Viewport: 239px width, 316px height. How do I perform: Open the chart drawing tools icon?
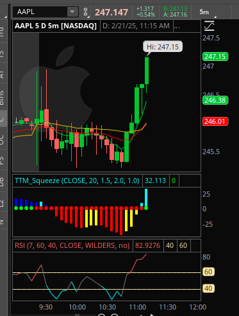209,26
